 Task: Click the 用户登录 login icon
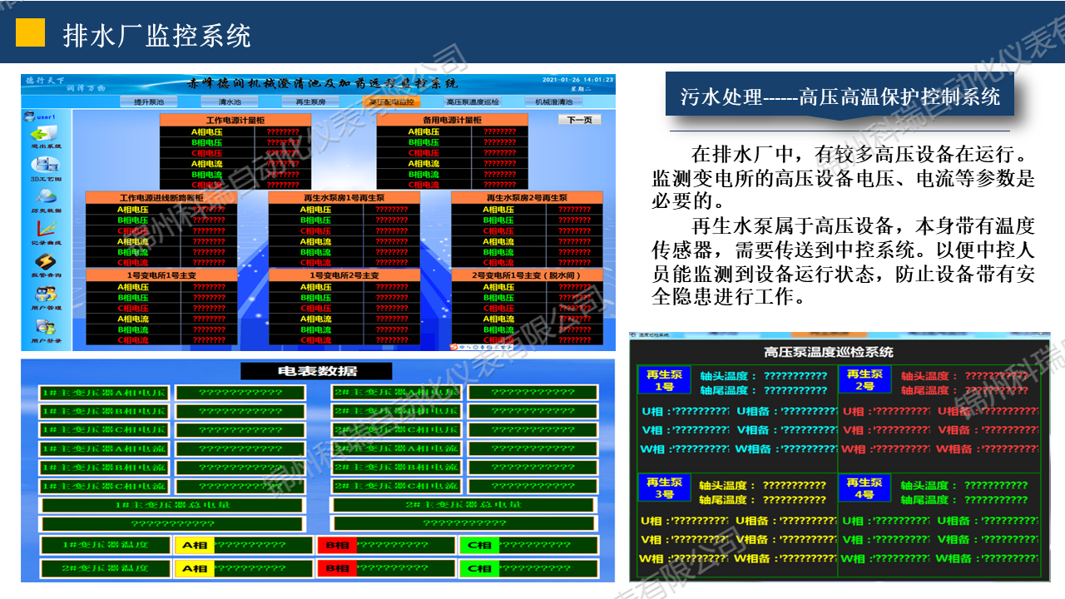[44, 328]
